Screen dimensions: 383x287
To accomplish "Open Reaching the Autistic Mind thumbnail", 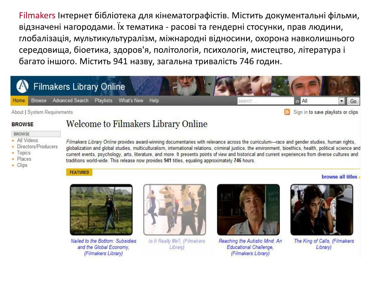I will coord(248,210).
